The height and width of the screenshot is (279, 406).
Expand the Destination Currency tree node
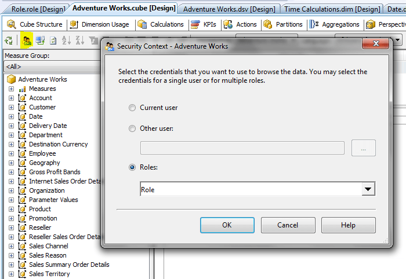pos(11,144)
